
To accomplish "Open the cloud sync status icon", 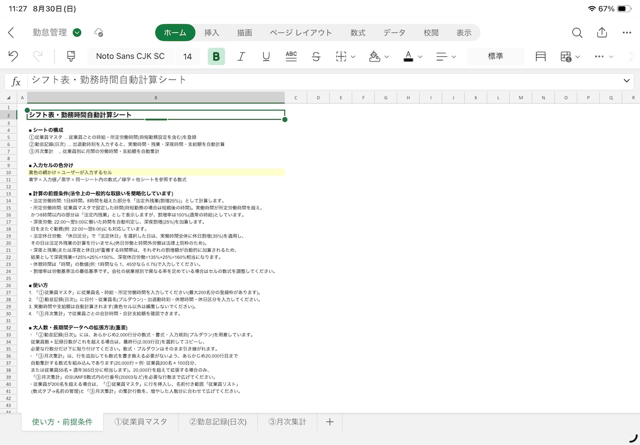I will (99, 33).
